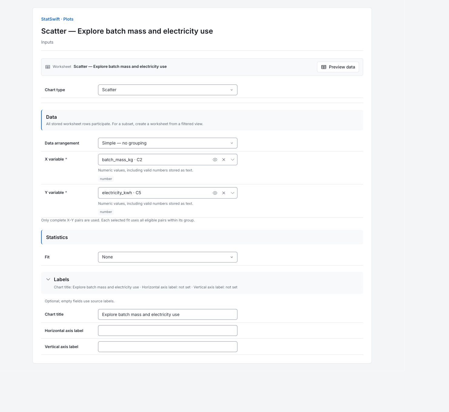Click the Data section heading
The height and width of the screenshot is (412, 449).
(x=52, y=117)
